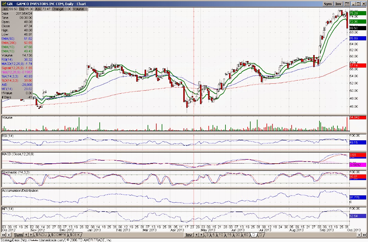Select the 3 minute interval tab

click(x=207, y=235)
